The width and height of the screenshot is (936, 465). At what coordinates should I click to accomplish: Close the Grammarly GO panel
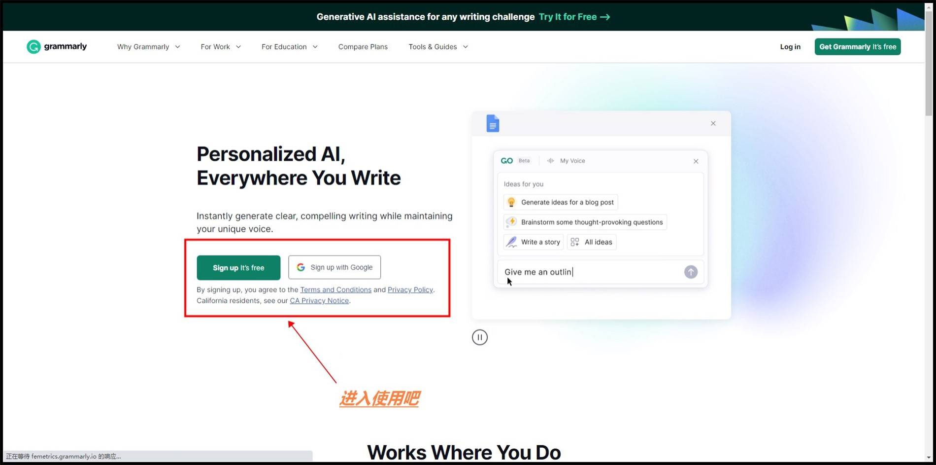[696, 161]
